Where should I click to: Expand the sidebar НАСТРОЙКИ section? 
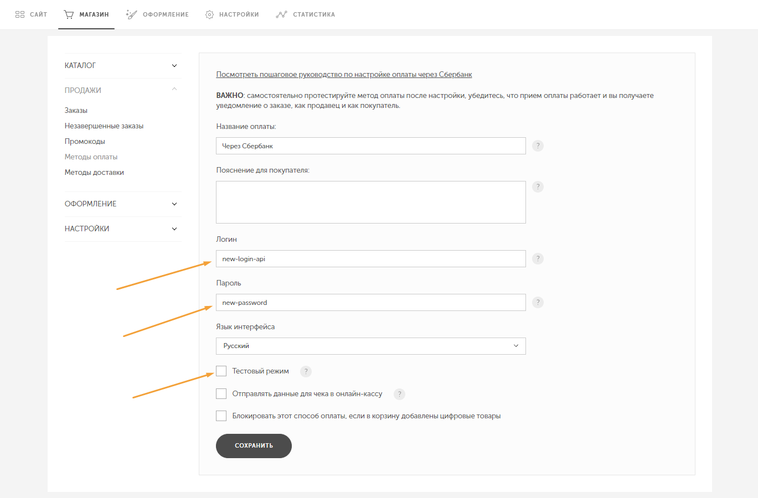(122, 229)
